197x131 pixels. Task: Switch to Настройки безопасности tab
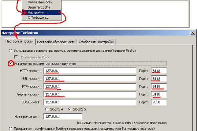tap(56, 42)
